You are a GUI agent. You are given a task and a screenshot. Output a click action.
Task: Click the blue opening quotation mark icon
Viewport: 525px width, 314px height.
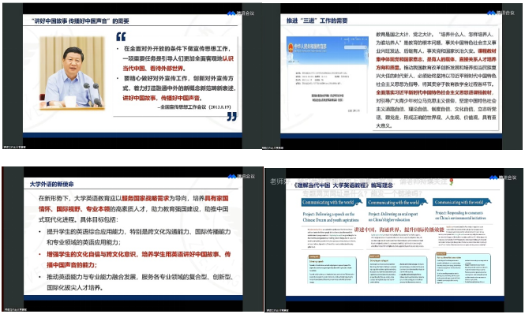tap(121, 36)
